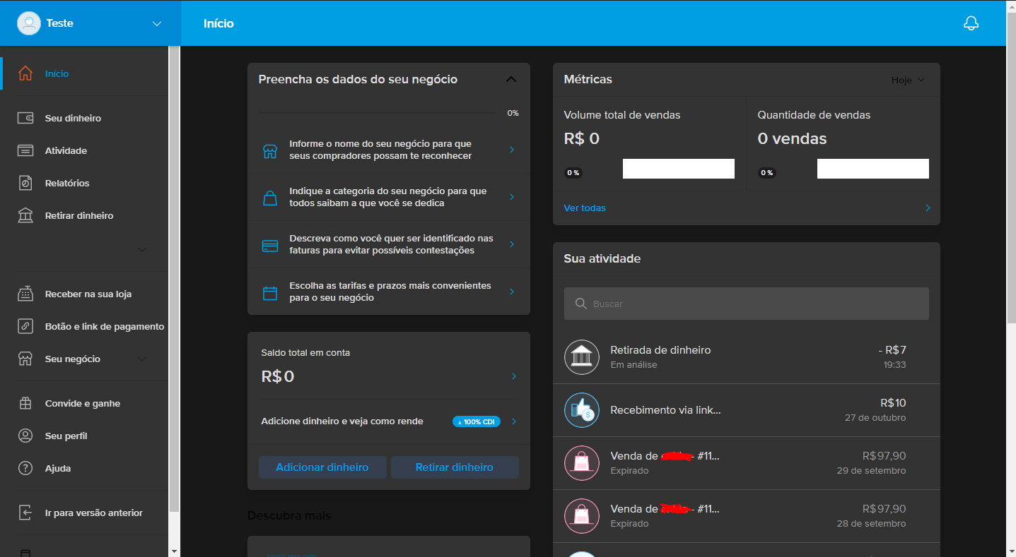Image resolution: width=1016 pixels, height=557 pixels.
Task: Click the Convide e ganhe gift icon
Action: pos(25,403)
